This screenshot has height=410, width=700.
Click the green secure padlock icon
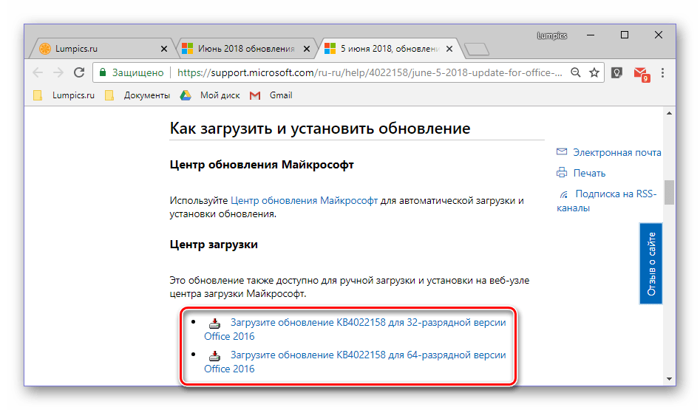click(103, 72)
